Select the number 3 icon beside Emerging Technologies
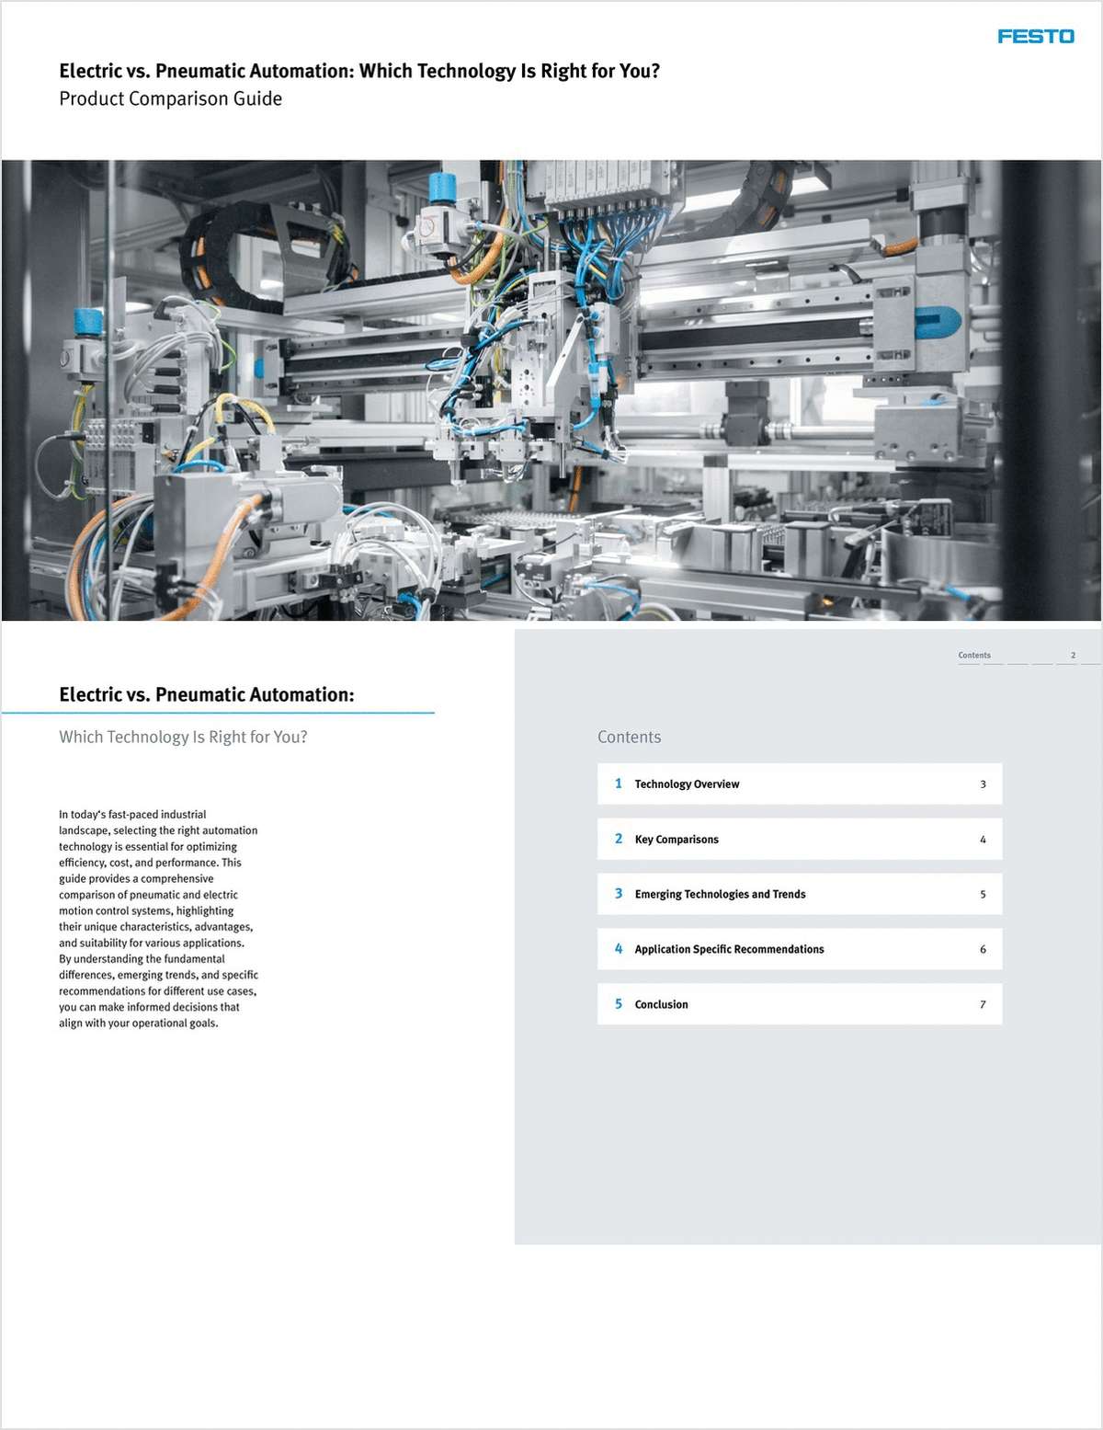This screenshot has width=1103, height=1430. tap(620, 894)
